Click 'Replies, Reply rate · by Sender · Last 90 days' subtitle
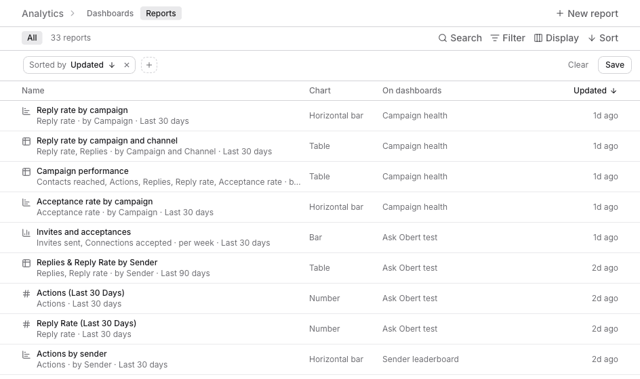 (123, 273)
